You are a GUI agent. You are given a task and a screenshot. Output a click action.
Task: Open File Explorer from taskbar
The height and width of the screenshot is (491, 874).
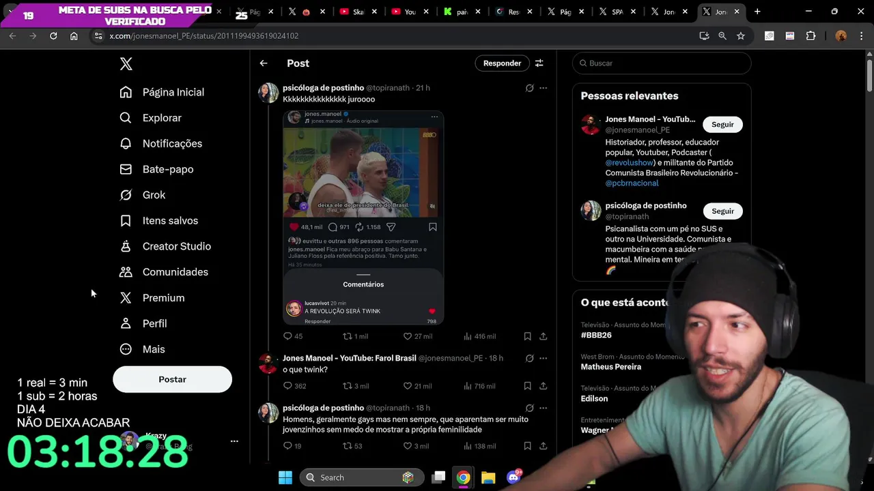pyautogui.click(x=488, y=477)
